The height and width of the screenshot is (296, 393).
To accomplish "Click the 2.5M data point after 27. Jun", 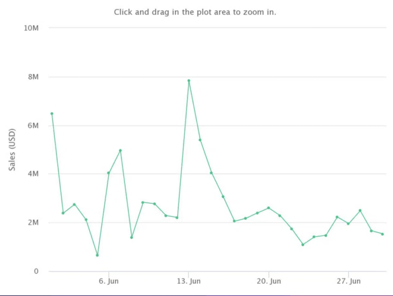I will pos(360,210).
